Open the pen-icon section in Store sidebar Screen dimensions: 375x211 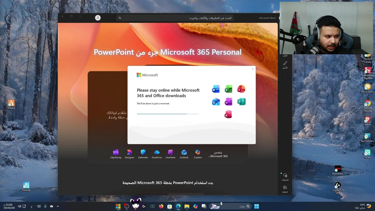click(x=285, y=65)
